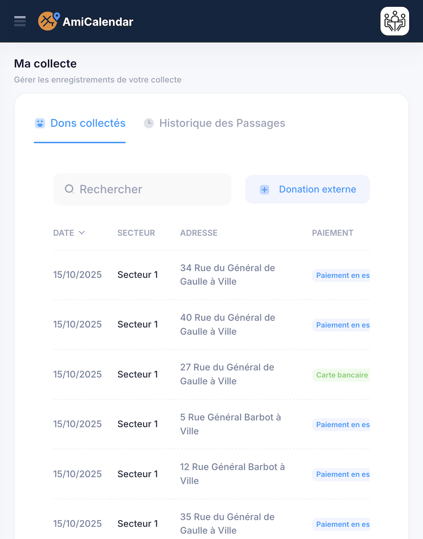Click the Carte bancaire payment badge

[x=341, y=374]
